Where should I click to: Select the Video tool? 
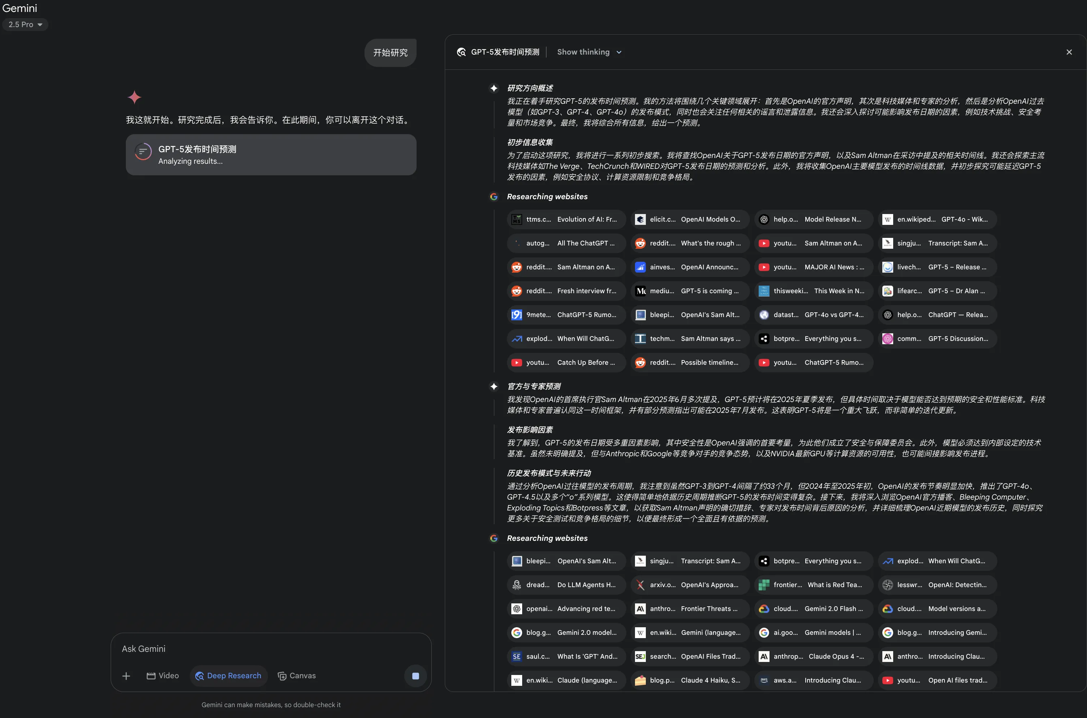163,676
